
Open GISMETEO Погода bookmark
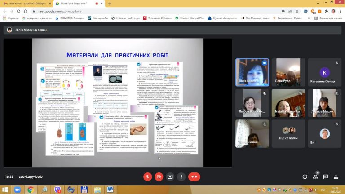coord(70,18)
